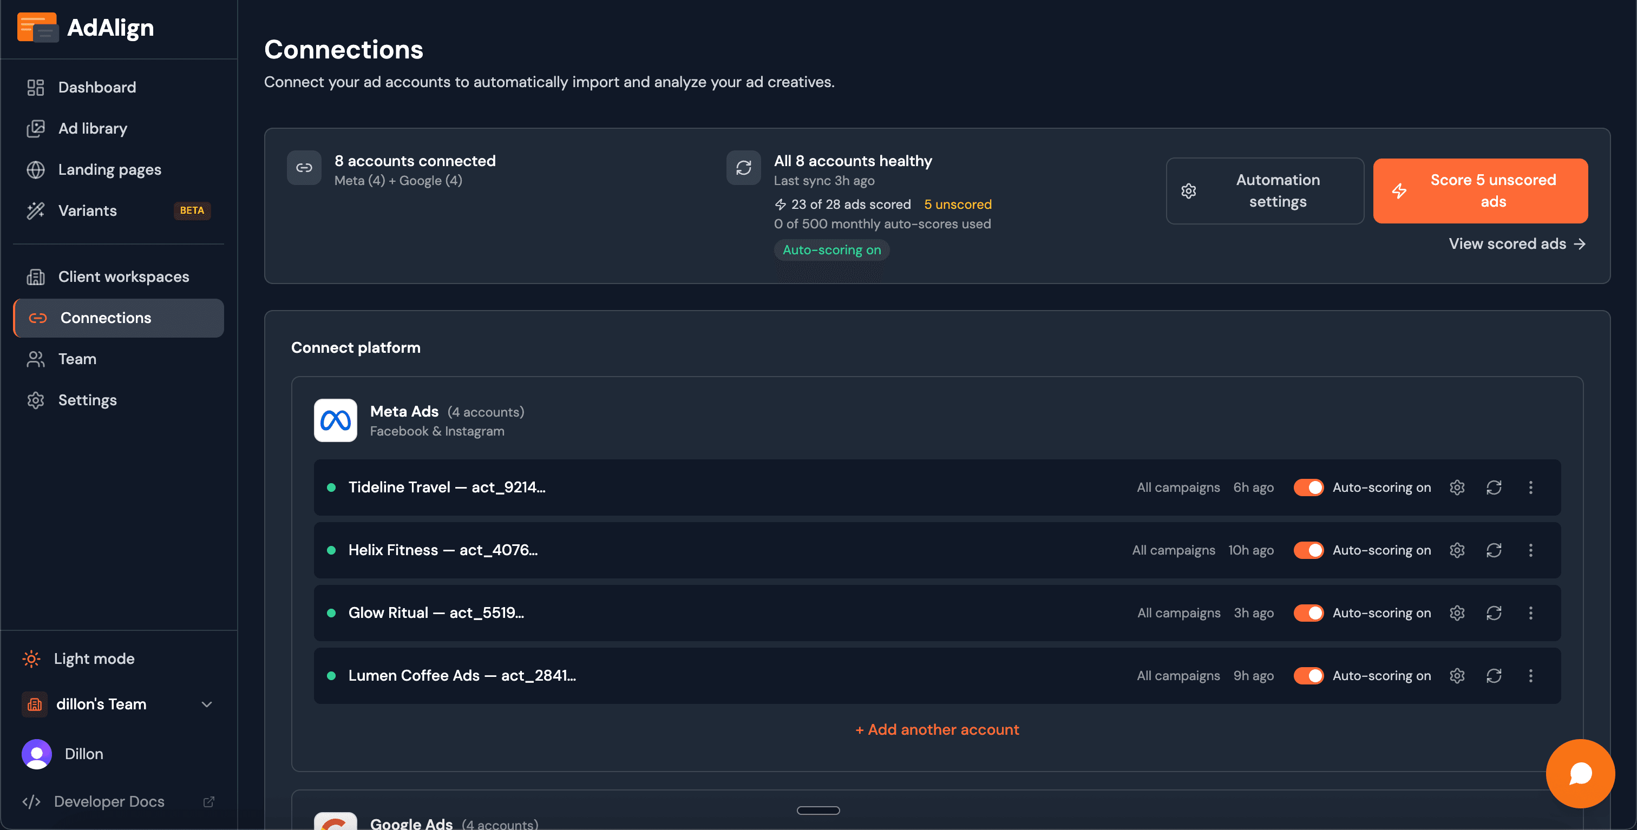Image resolution: width=1637 pixels, height=830 pixels.
Task: Open more options for Lumen Coffee Ads
Action: [1530, 676]
